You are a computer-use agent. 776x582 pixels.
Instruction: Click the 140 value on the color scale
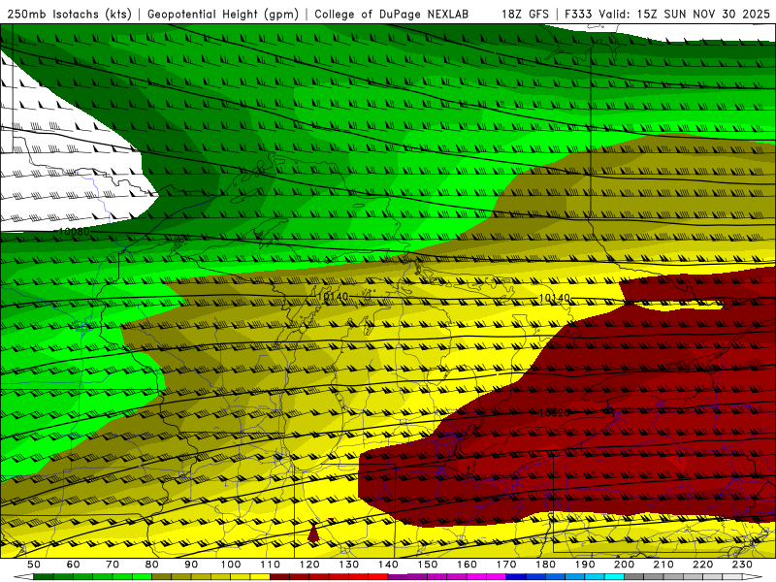(x=388, y=565)
